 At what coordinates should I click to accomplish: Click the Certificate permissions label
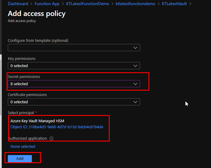point(27,95)
